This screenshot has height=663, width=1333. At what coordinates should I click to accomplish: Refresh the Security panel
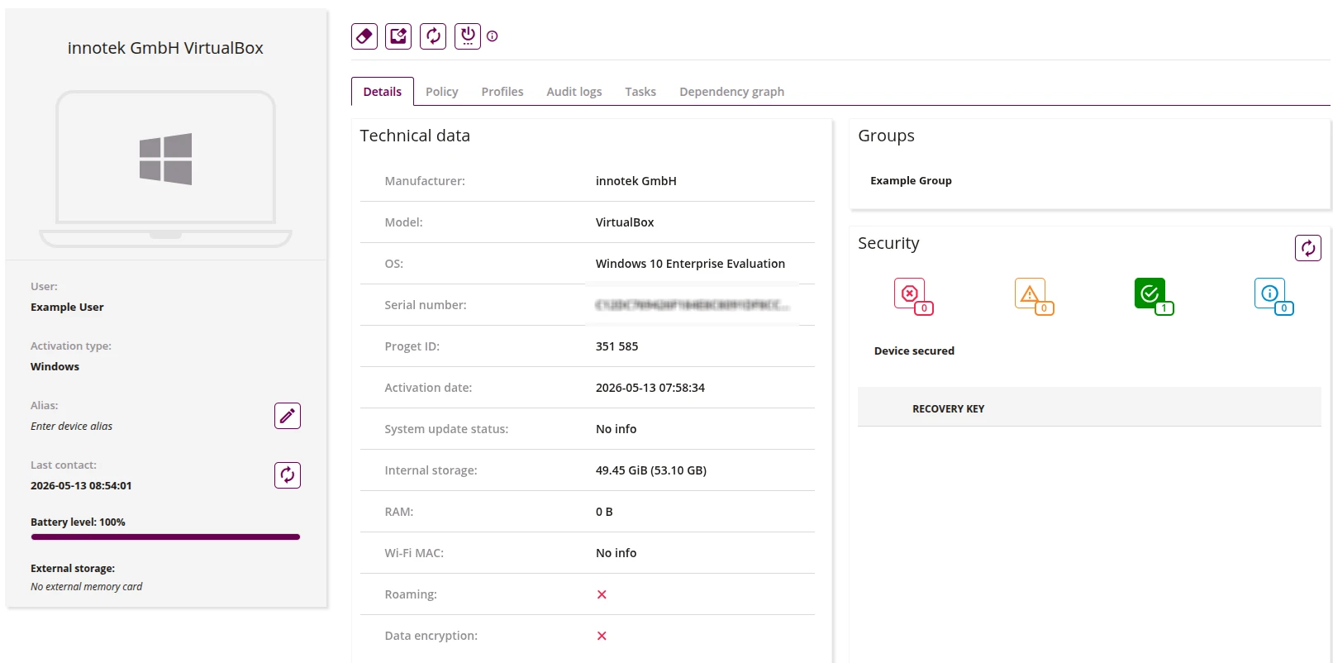pos(1308,248)
